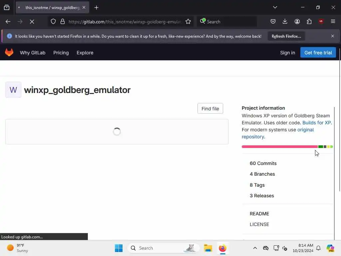Open Firefox account profile icon

(x=297, y=21)
